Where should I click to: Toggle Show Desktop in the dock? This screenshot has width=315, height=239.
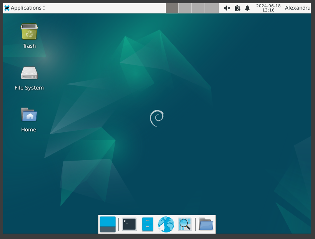point(107,224)
